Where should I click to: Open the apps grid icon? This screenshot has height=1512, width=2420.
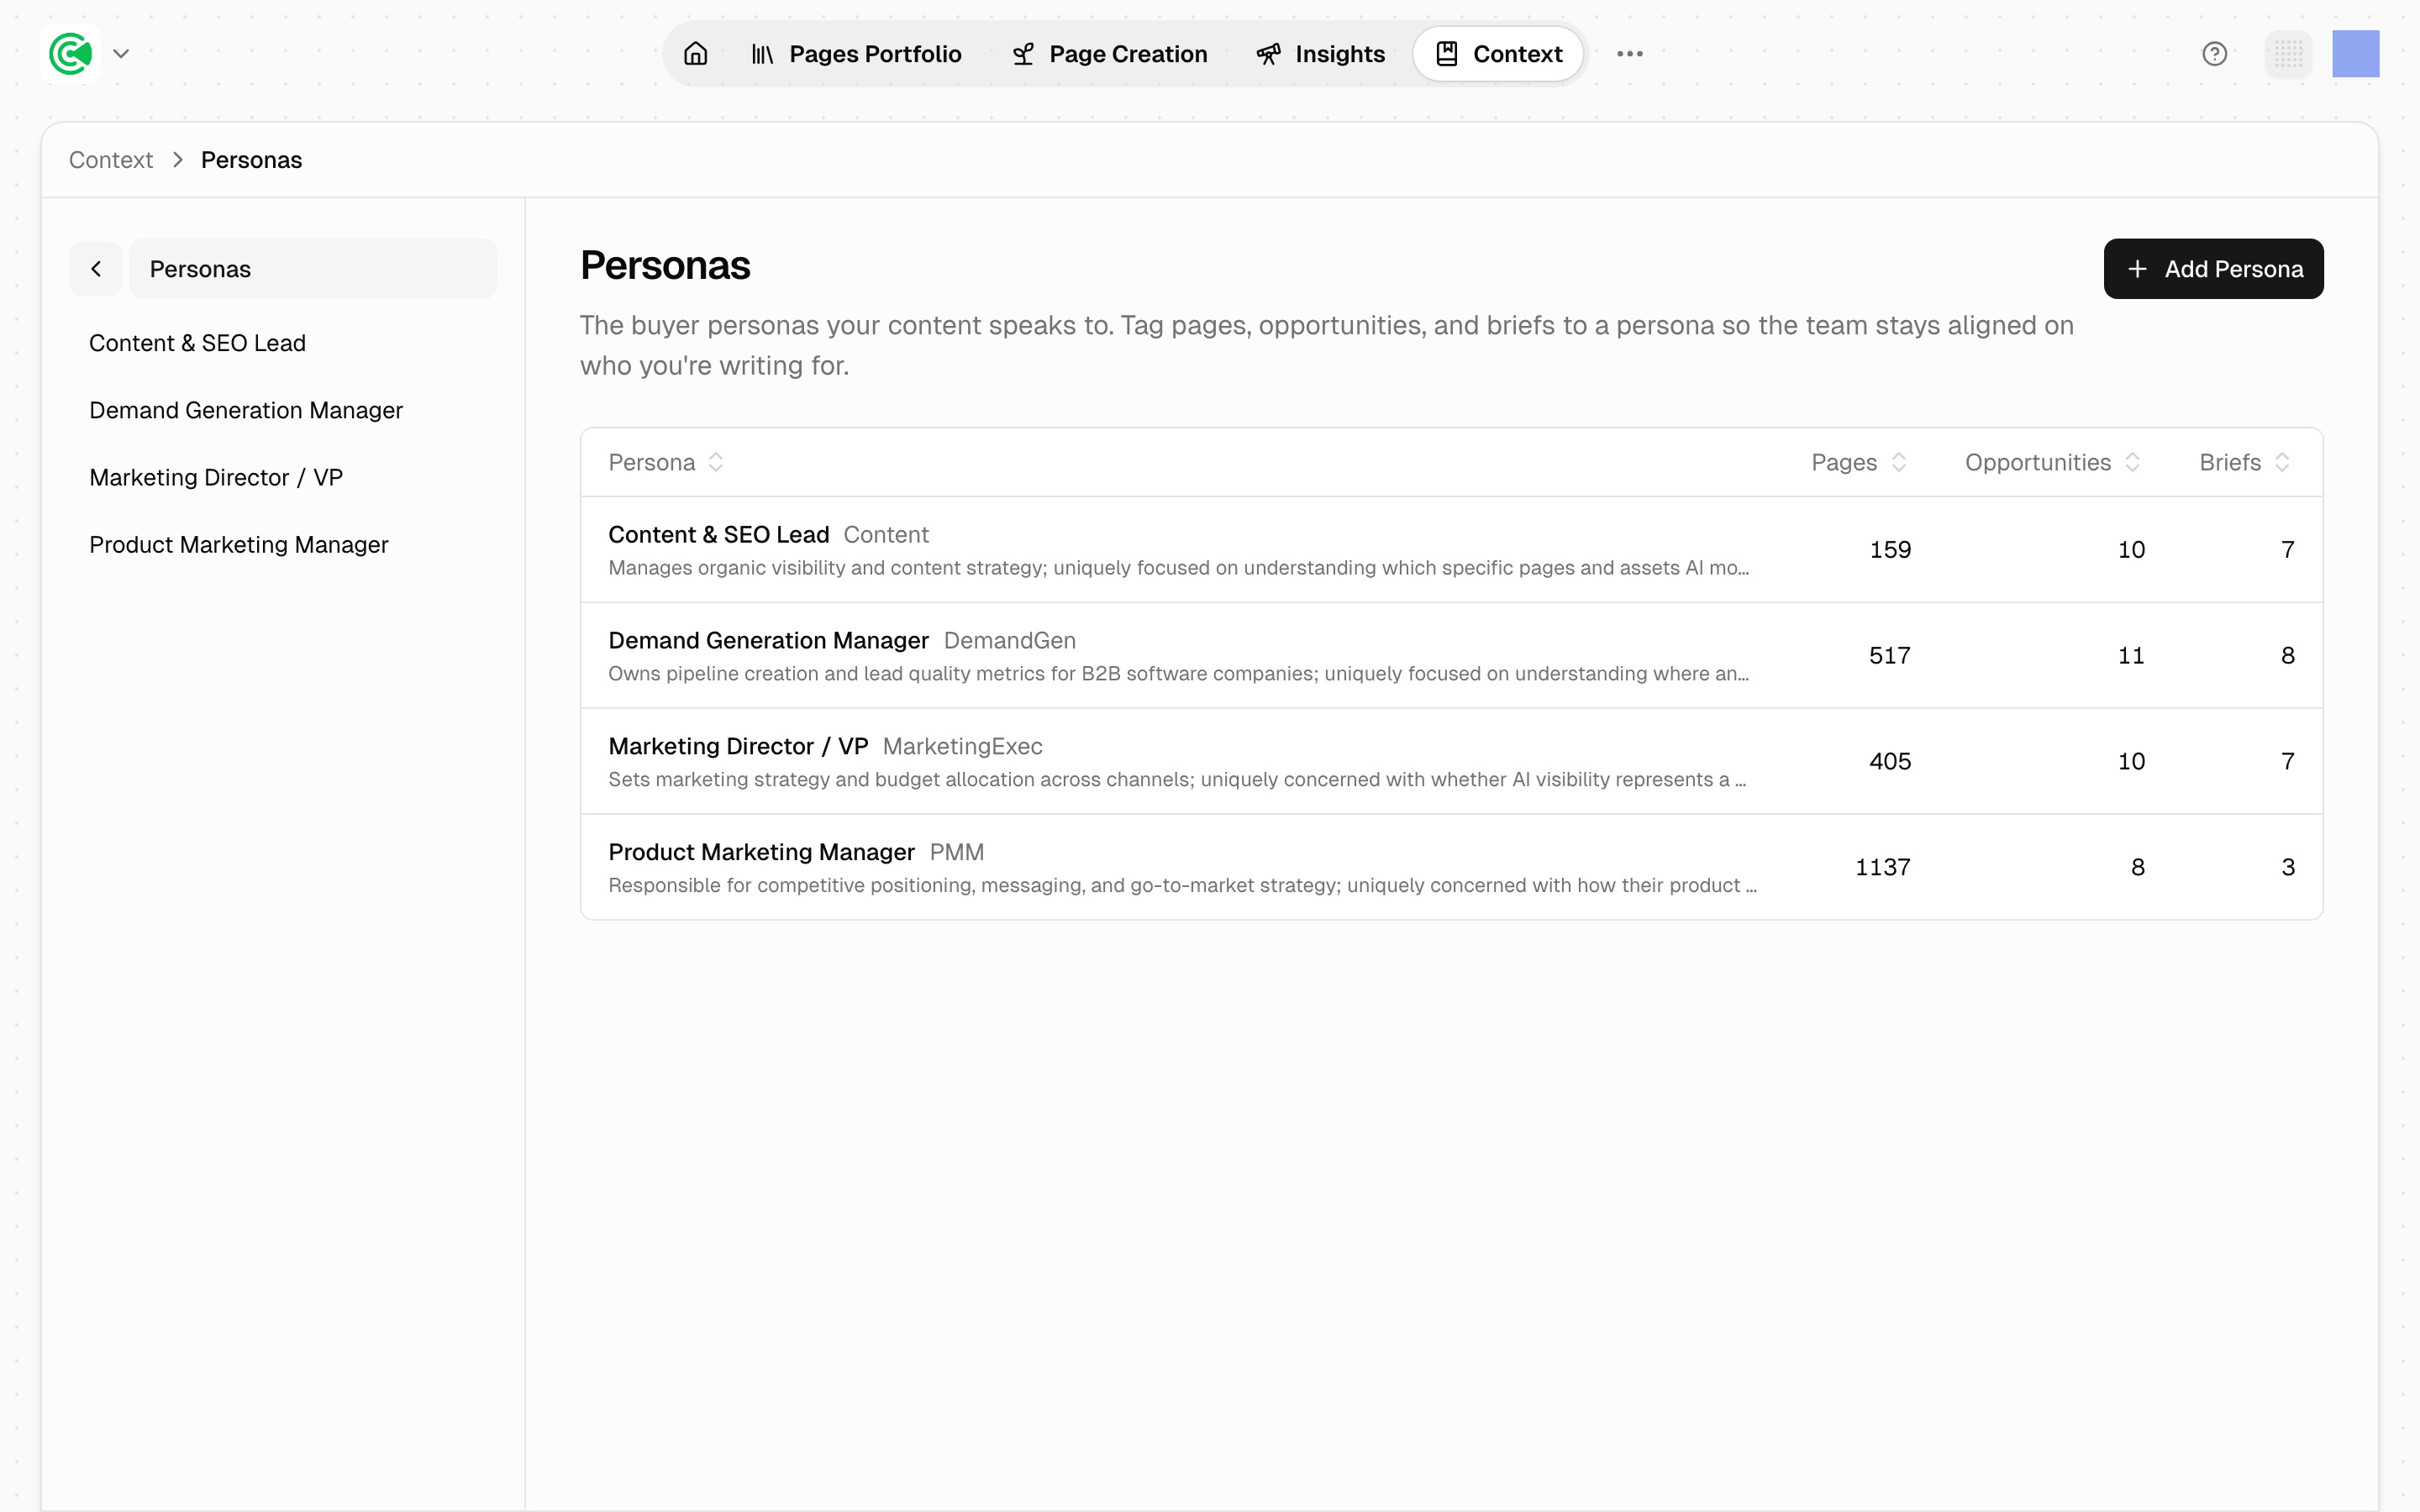[2288, 54]
